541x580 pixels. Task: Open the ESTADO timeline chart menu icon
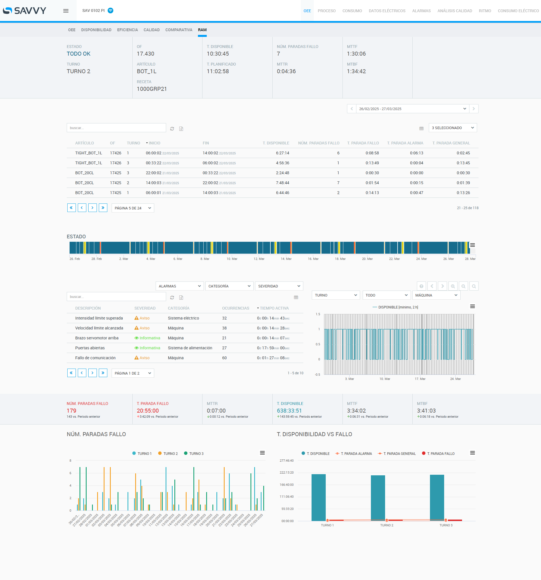pos(472,245)
